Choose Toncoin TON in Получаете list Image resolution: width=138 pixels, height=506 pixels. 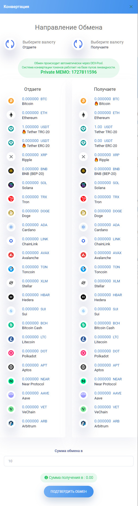105,269
